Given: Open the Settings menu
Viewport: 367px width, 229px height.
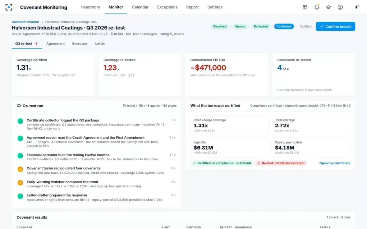Looking at the screenshot, I should pyautogui.click(x=215, y=7).
